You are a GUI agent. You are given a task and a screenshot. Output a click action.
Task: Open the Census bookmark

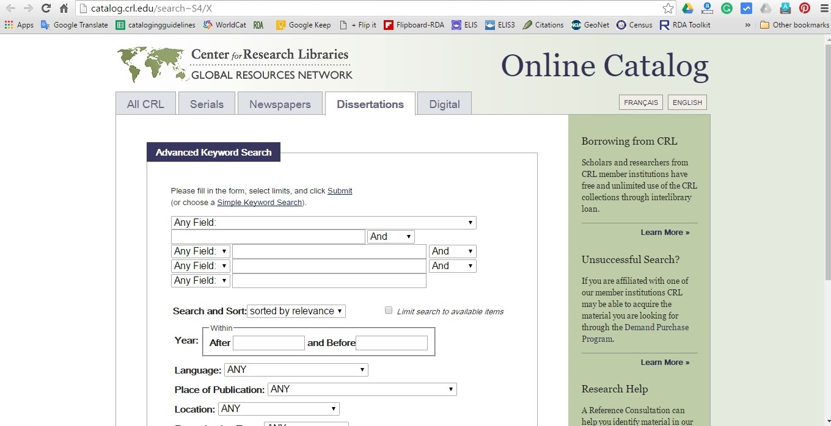(x=634, y=25)
